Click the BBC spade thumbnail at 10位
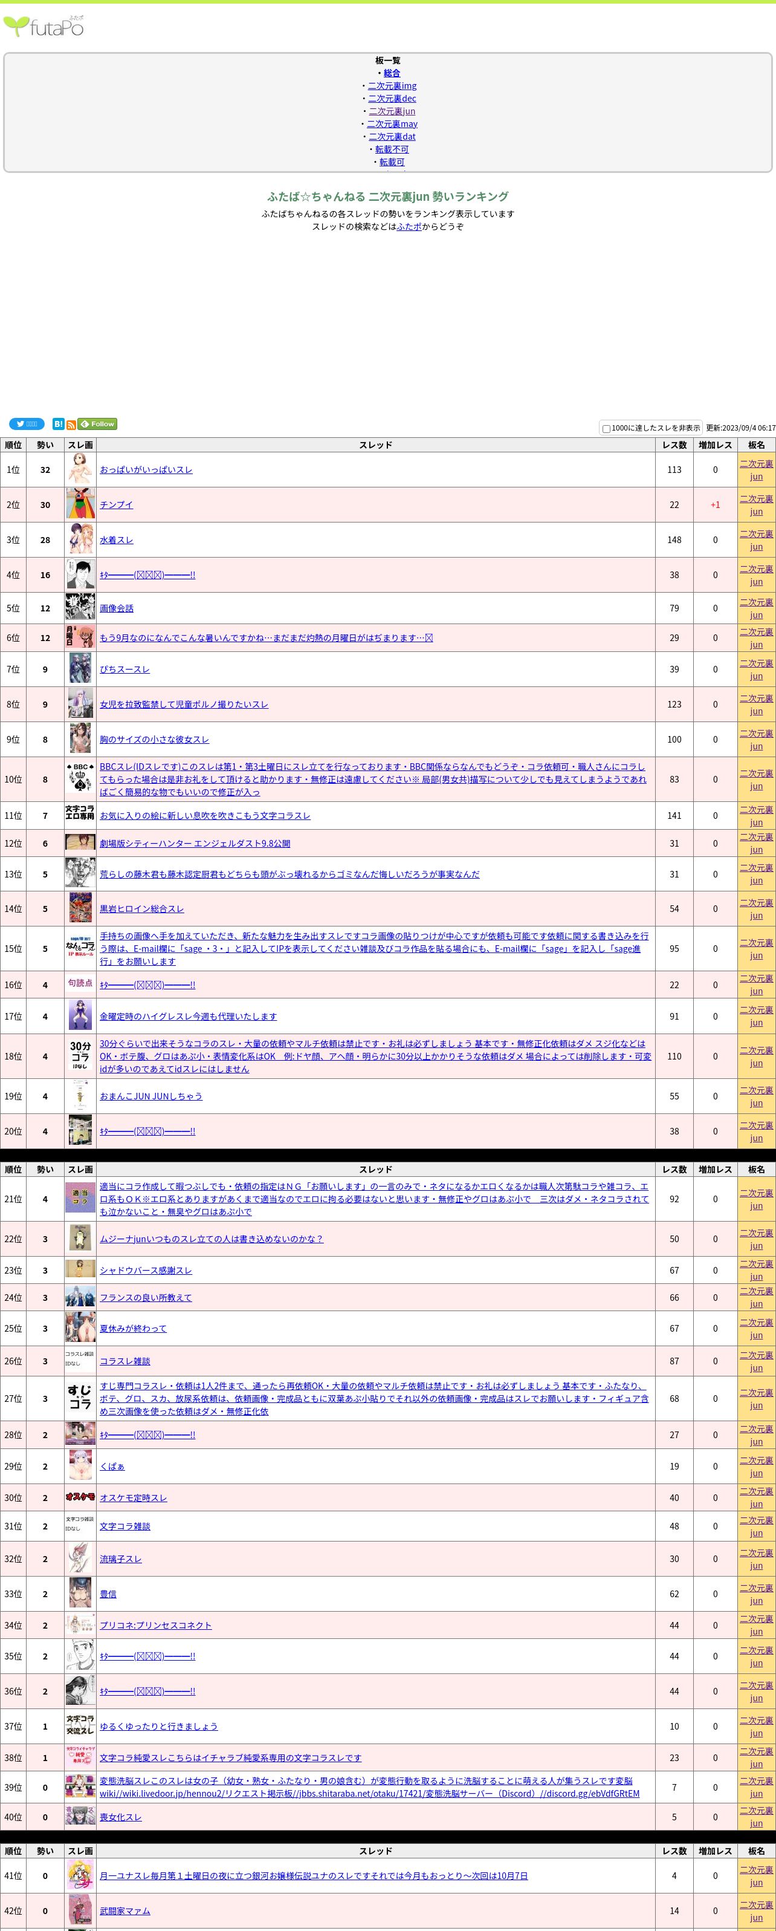Viewport: 776px width, 1931px height. (x=80, y=778)
